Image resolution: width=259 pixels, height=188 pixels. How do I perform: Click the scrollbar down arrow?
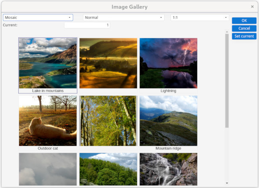(227, 183)
